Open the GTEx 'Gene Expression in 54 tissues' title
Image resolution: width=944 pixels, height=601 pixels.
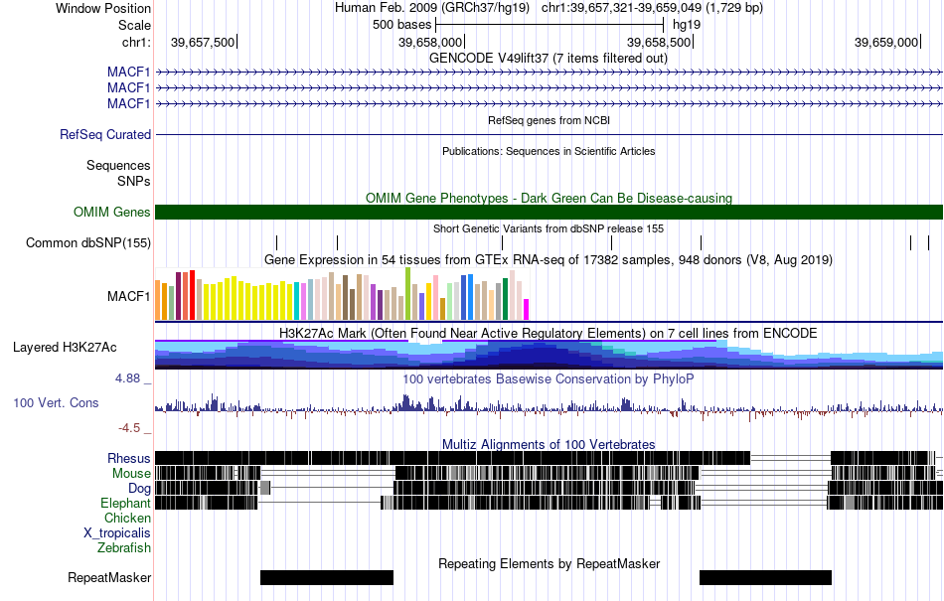click(x=549, y=260)
